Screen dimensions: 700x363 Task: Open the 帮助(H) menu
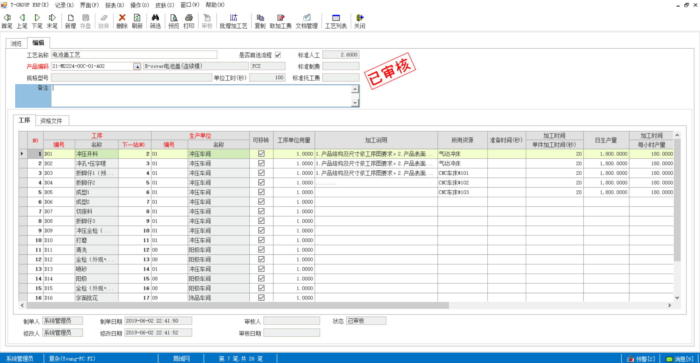click(215, 5)
